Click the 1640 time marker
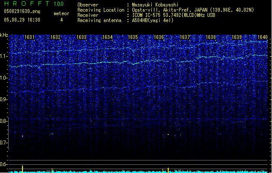The width and height of the screenshot is (272, 173). tap(262, 37)
